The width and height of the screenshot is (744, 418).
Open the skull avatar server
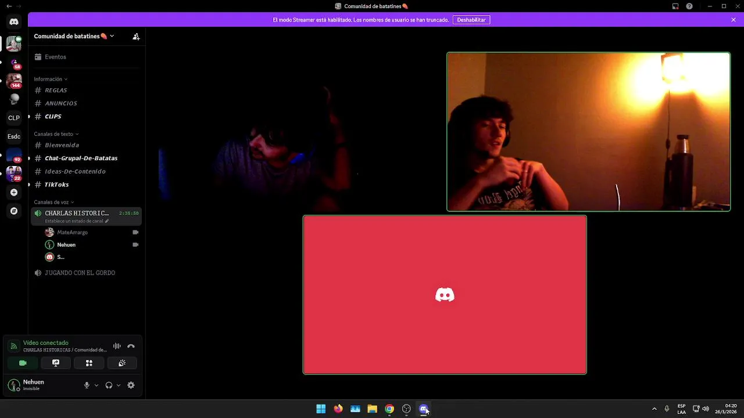click(x=14, y=99)
